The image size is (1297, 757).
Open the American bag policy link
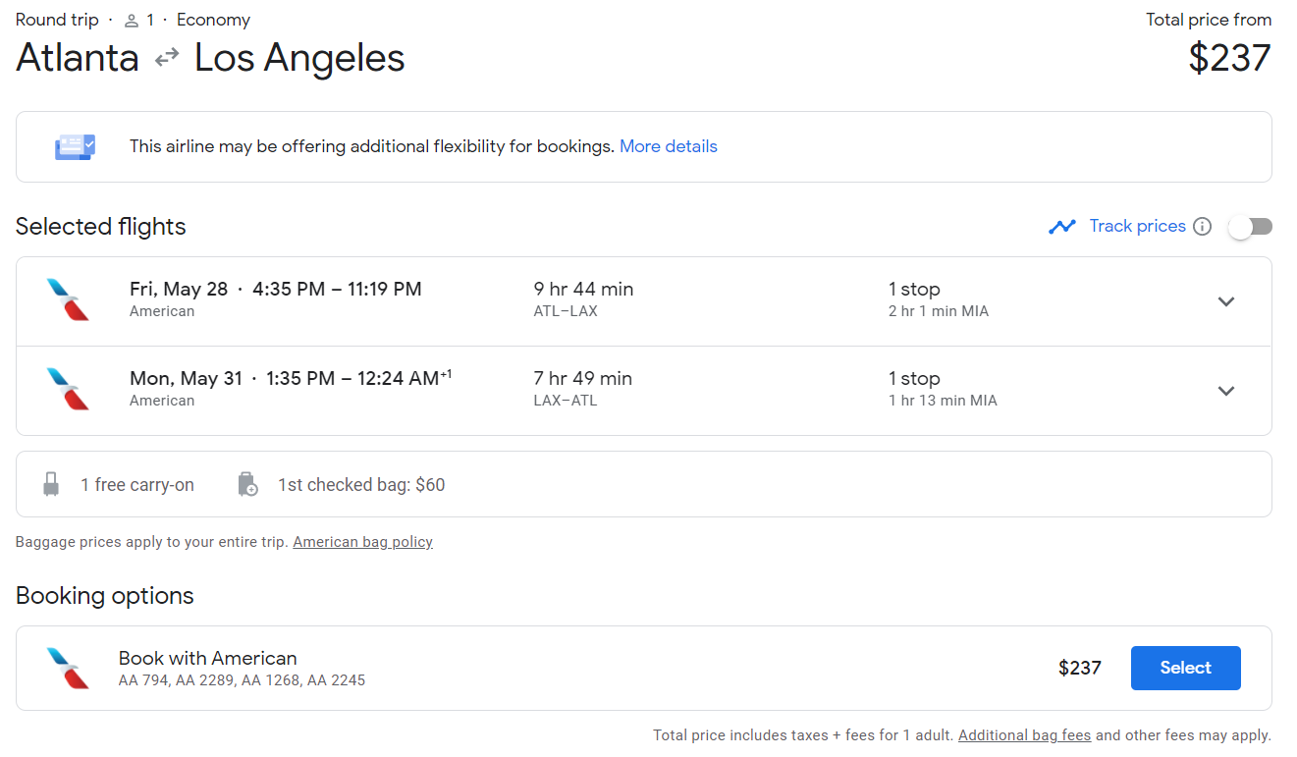pyautogui.click(x=362, y=542)
